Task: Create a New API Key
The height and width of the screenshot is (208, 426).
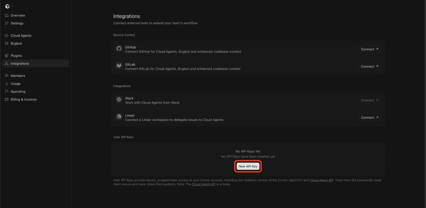Action: coord(248,166)
